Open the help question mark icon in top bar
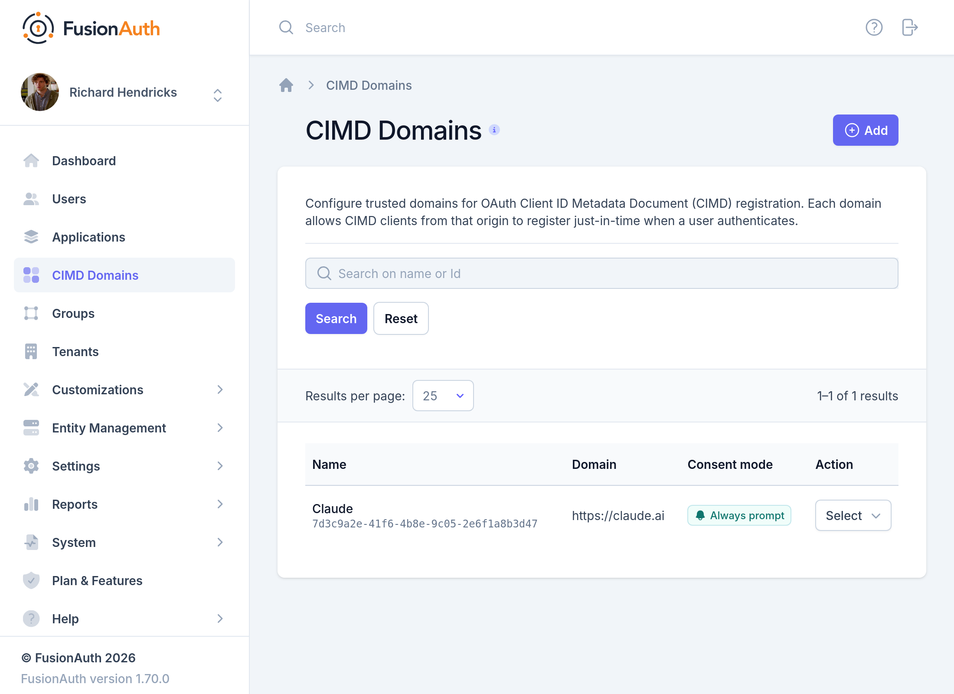This screenshot has width=954, height=694. (x=874, y=28)
